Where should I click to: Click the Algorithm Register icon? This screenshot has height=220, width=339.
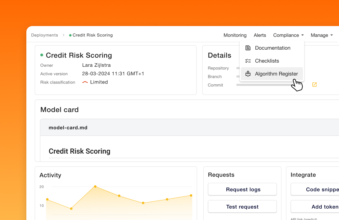[248, 74]
